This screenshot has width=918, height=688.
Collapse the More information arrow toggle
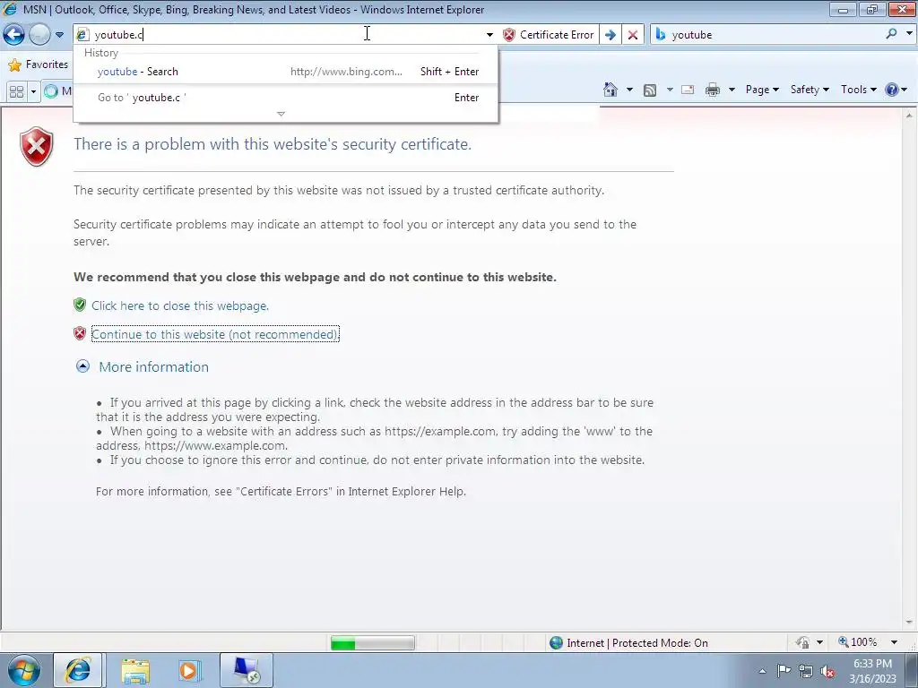coord(83,366)
